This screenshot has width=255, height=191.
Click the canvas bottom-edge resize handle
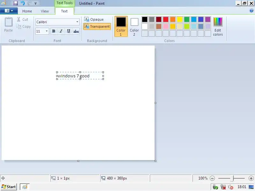pos(78,161)
